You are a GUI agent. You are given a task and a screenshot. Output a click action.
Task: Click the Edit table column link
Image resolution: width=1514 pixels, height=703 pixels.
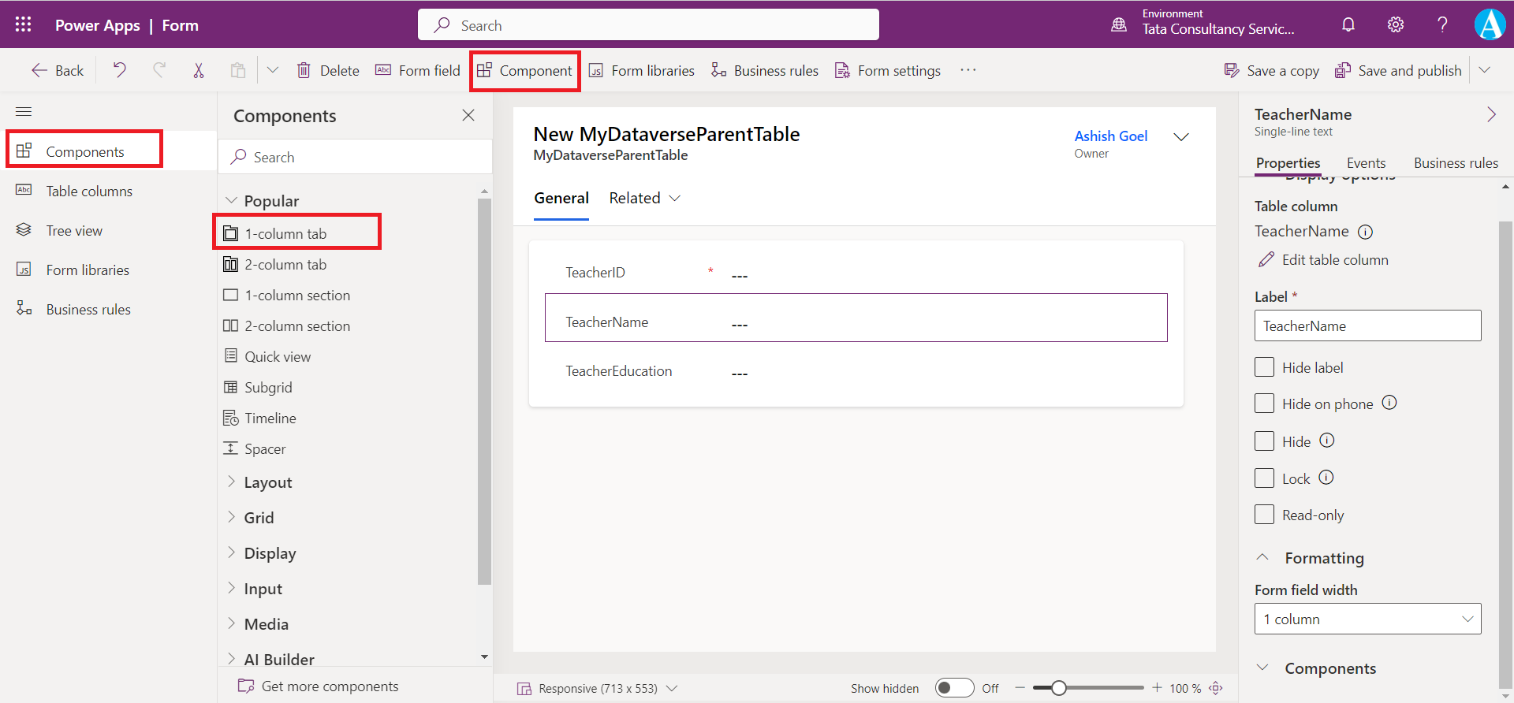tap(1334, 259)
